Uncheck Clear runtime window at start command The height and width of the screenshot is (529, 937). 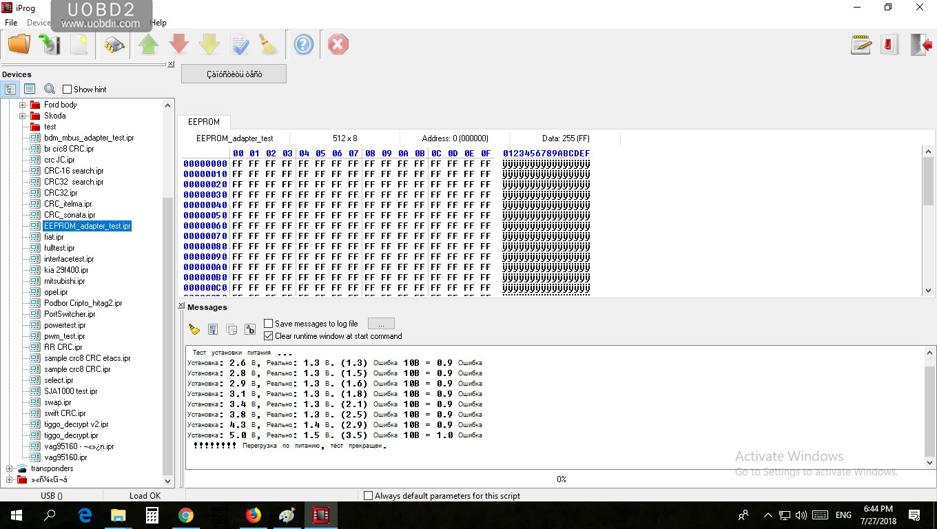(269, 336)
